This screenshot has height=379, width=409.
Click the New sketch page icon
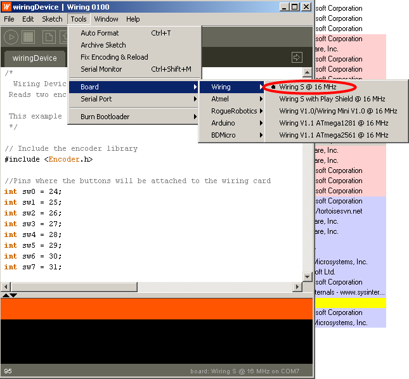pyautogui.click(x=48, y=37)
